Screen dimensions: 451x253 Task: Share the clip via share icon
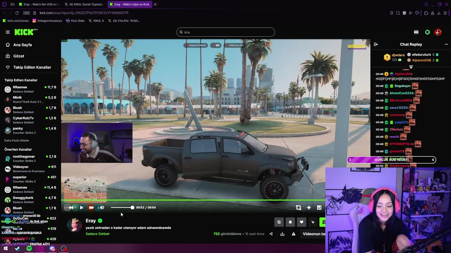(271, 234)
